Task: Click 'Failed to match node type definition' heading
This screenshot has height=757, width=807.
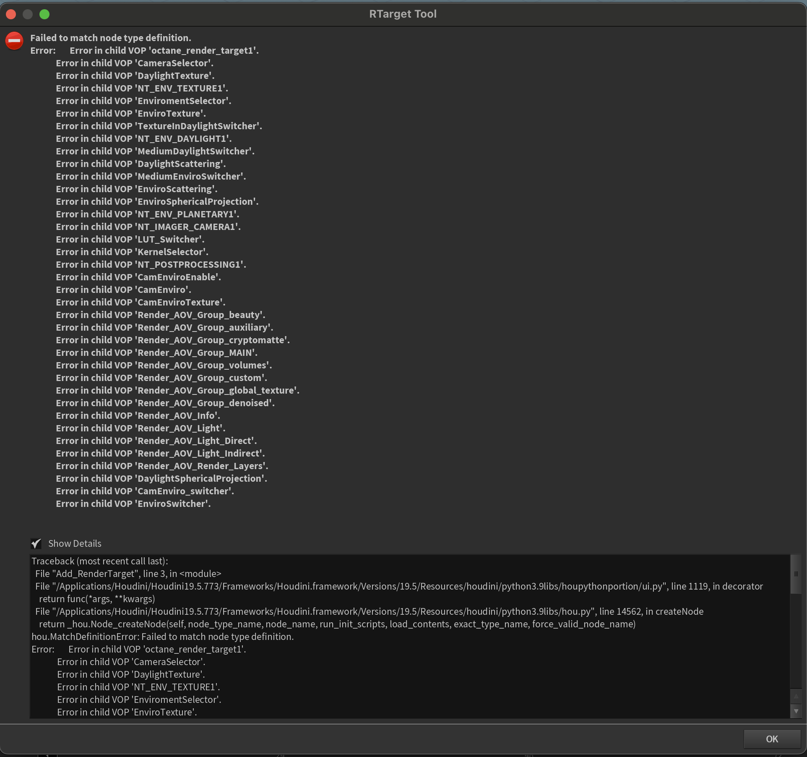Action: pos(111,38)
